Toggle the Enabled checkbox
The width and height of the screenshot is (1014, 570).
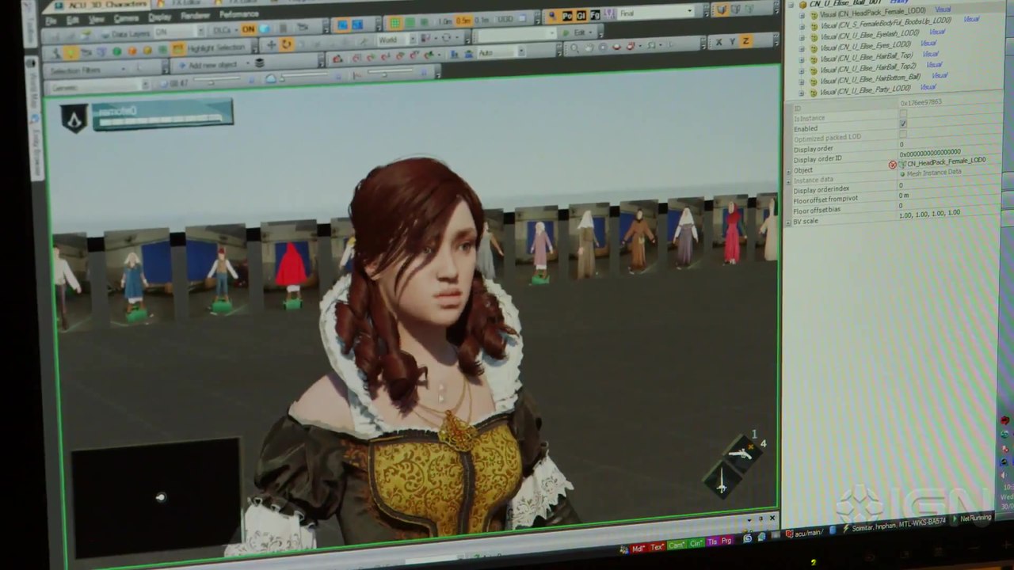point(902,124)
